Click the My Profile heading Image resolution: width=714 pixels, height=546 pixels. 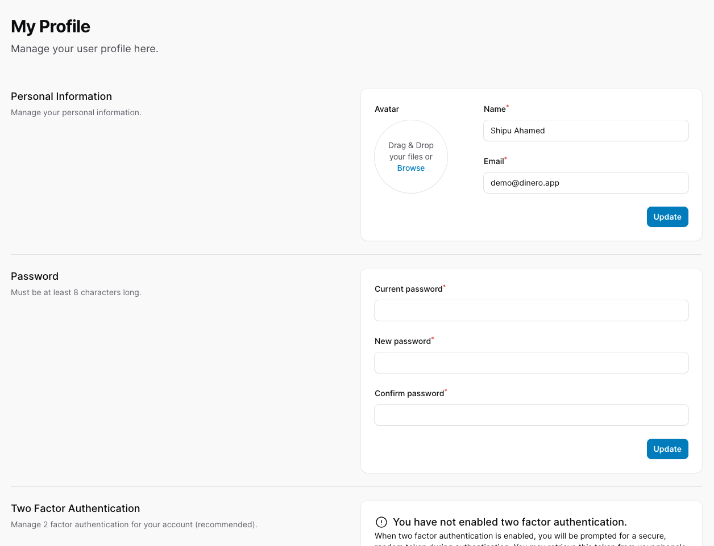click(x=51, y=26)
